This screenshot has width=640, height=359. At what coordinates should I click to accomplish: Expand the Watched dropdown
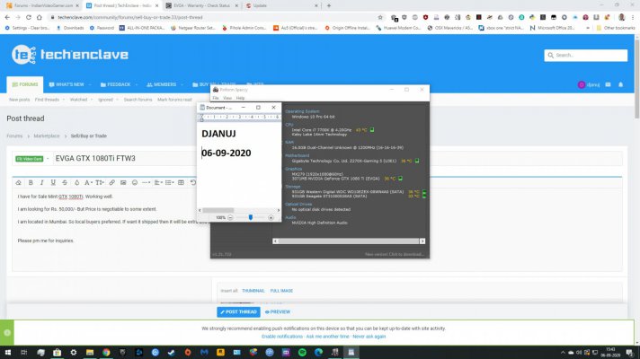92,100
